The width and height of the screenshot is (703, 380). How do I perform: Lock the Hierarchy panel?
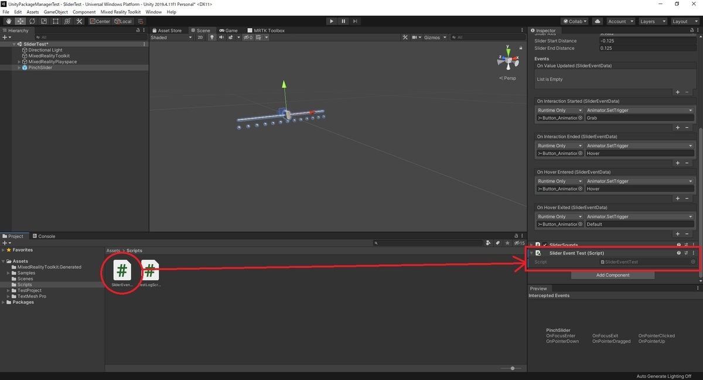(x=138, y=30)
